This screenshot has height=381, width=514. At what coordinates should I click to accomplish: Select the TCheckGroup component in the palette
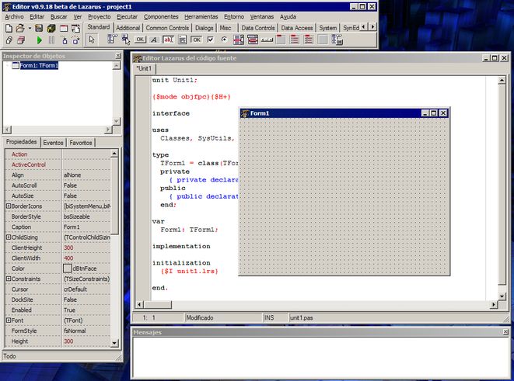tap(309, 40)
